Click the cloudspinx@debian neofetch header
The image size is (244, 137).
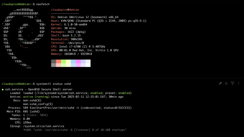[x=65, y=10]
